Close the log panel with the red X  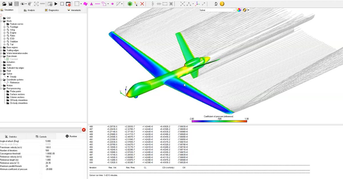84,130
